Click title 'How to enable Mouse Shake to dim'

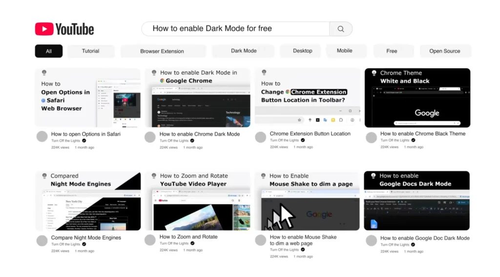point(303,240)
